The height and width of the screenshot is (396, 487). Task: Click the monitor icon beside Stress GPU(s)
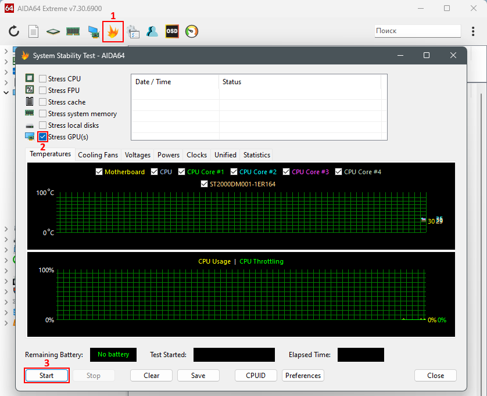30,136
